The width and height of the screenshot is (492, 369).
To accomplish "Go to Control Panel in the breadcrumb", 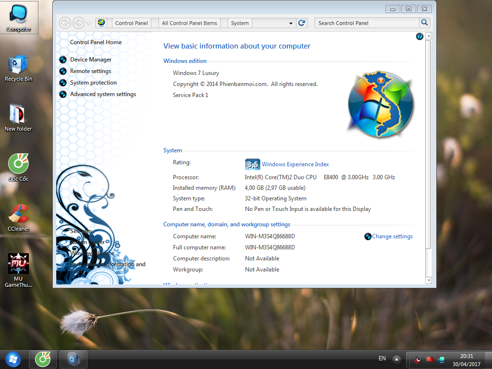I will (131, 23).
